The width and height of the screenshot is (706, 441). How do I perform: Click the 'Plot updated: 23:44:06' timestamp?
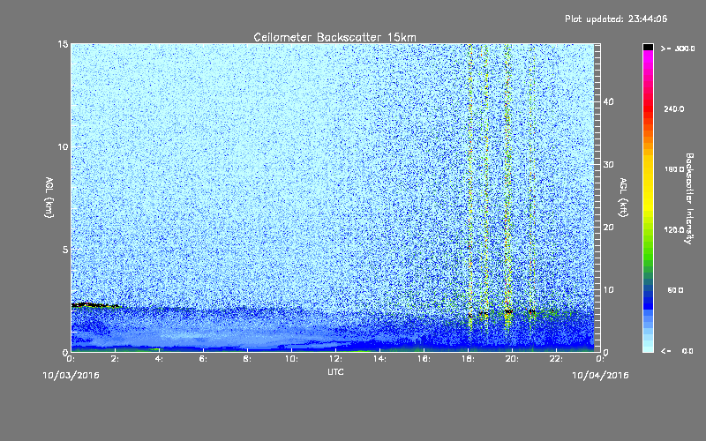[x=616, y=19]
